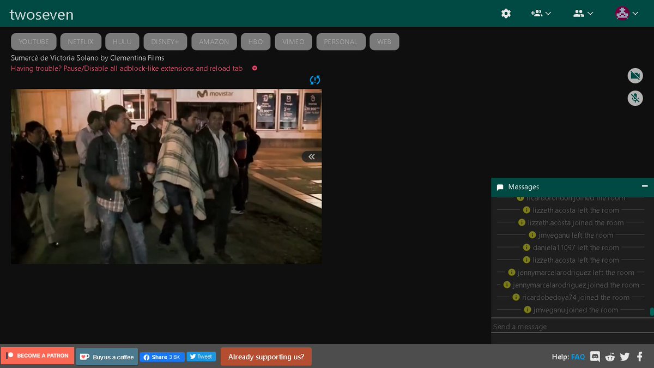Open the Reddit help icon

click(x=610, y=357)
